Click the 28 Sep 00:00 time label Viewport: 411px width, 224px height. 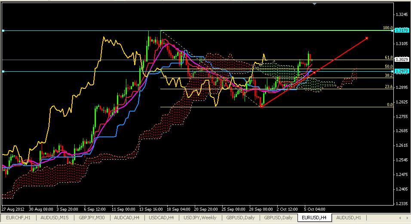[x=261, y=209]
